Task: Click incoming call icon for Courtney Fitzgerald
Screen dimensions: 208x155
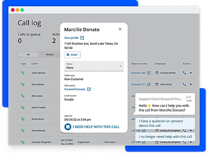Action: [23, 142]
